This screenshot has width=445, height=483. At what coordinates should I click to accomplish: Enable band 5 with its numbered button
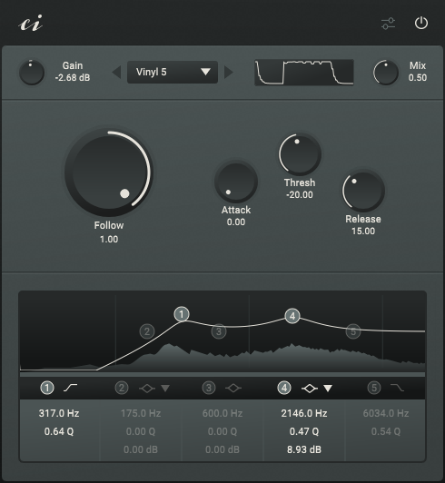(374, 388)
